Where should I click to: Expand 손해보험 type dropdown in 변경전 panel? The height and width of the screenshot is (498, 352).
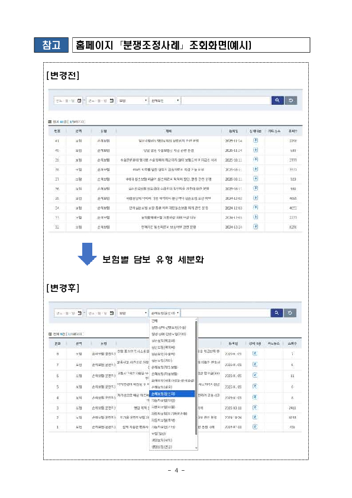pyautogui.click(x=164, y=101)
